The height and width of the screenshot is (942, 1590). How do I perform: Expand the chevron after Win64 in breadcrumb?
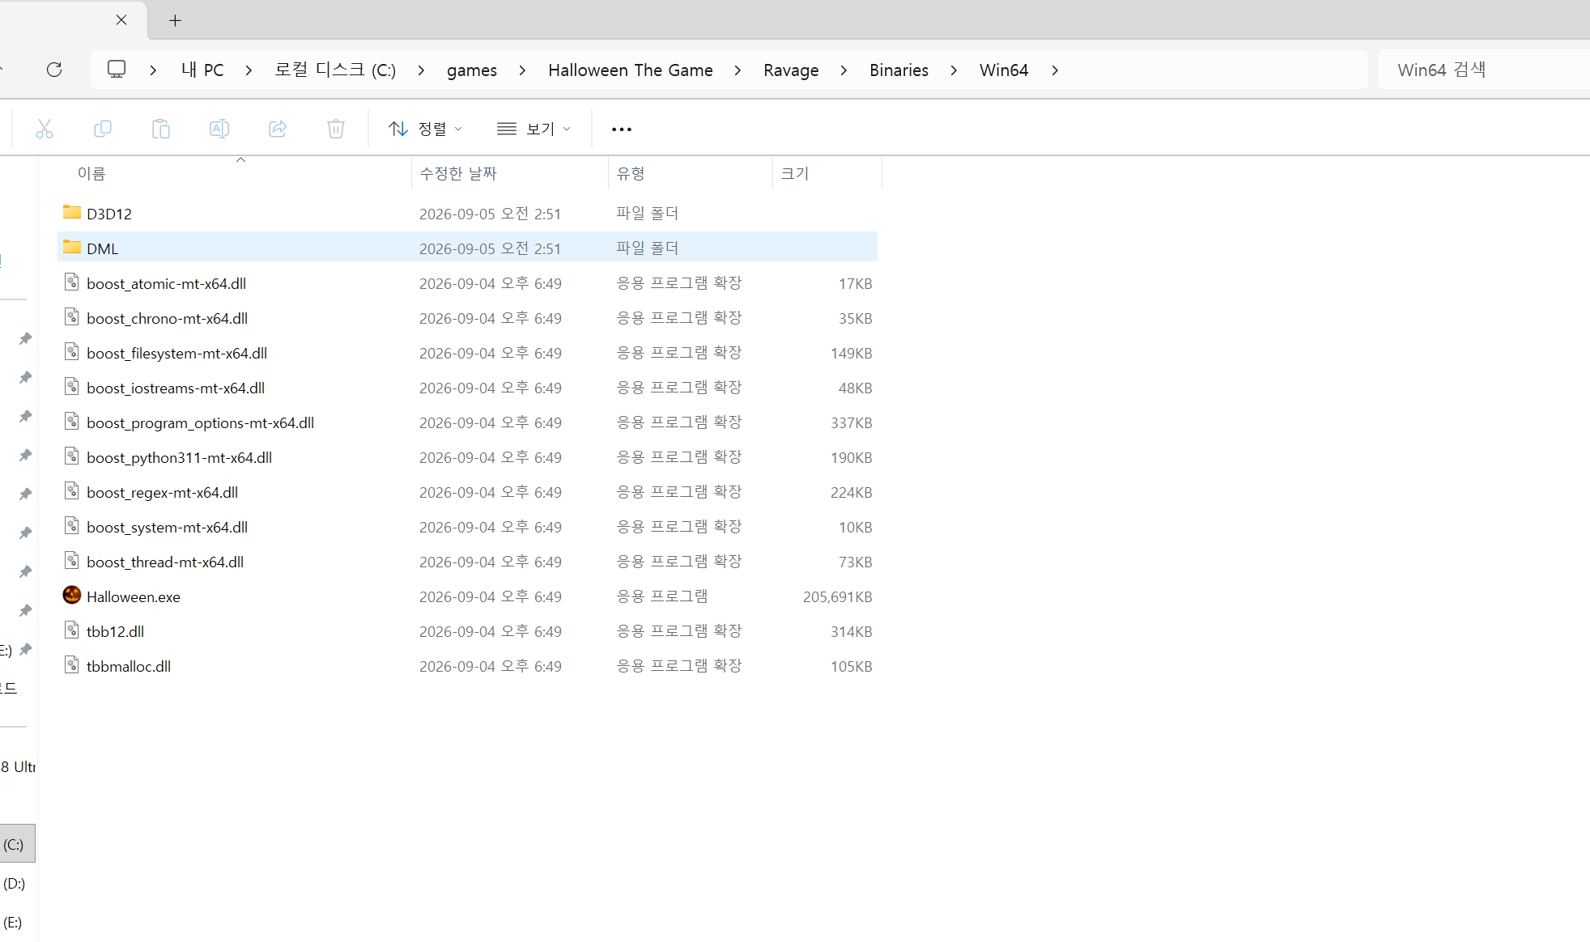pyautogui.click(x=1055, y=70)
